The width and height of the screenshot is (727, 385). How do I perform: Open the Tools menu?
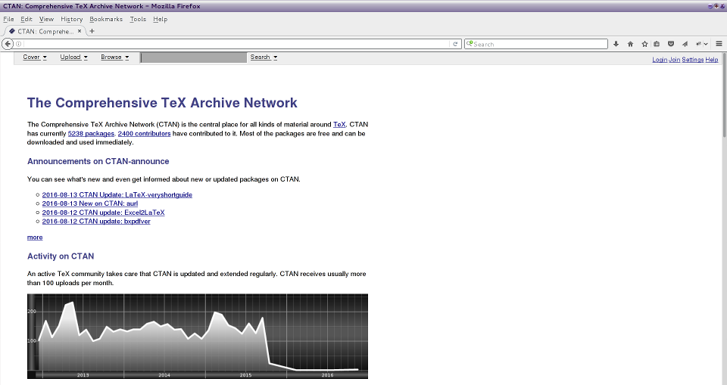(x=138, y=19)
